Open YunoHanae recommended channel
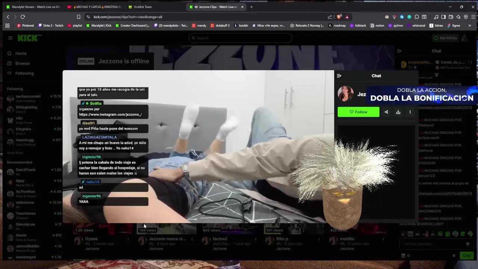The height and width of the screenshot is (269, 478). (34, 216)
